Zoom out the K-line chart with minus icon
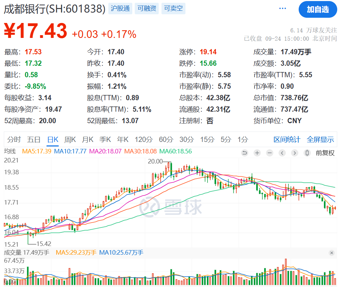The width and height of the screenshot is (340, 287). coord(269,153)
